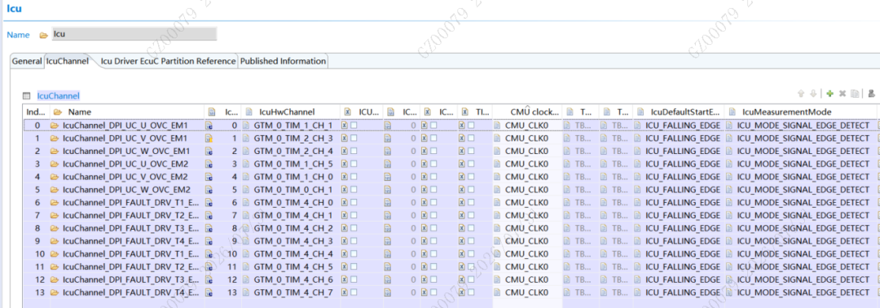Switch to the General tab

tap(27, 61)
